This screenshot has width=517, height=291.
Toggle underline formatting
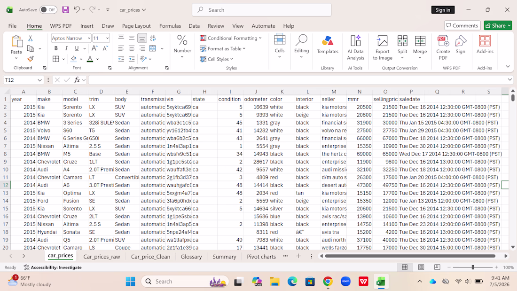click(x=77, y=48)
